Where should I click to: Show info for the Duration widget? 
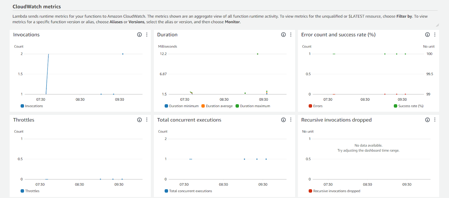click(x=283, y=35)
